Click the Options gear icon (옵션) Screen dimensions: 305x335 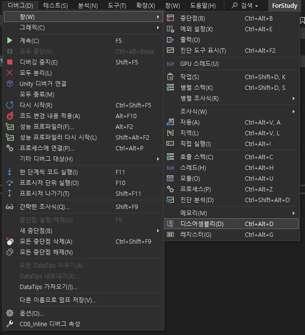pos(10,313)
